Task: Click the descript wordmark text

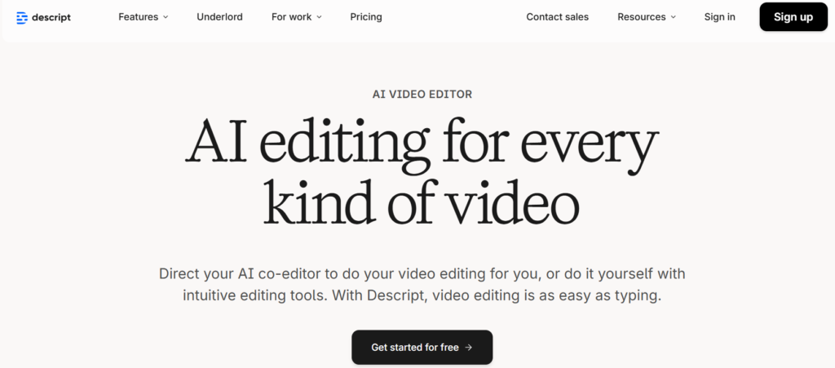Action: pyautogui.click(x=51, y=17)
